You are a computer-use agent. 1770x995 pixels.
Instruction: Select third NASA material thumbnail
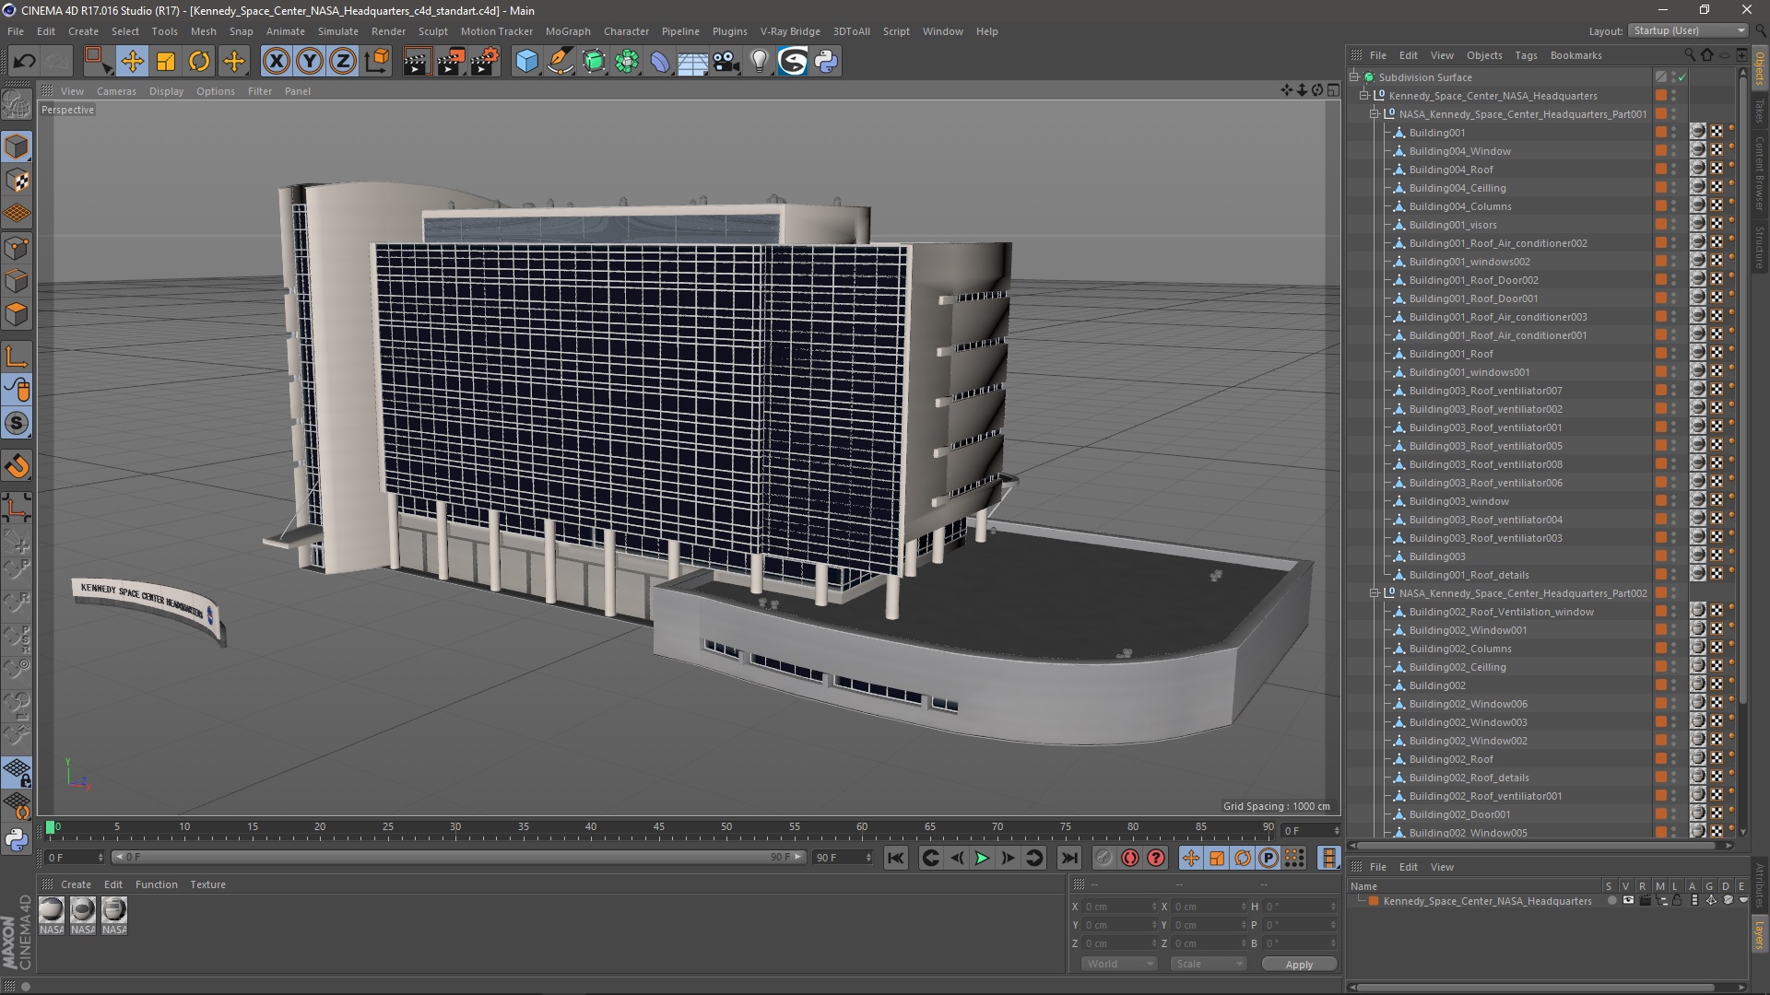coord(114,917)
